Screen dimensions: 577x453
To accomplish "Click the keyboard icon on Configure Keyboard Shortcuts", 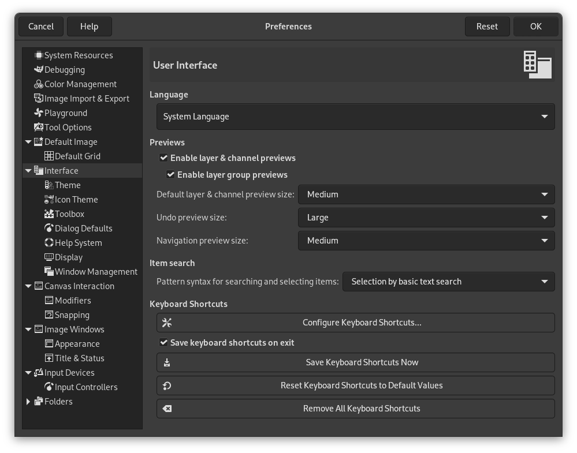I will click(x=167, y=322).
